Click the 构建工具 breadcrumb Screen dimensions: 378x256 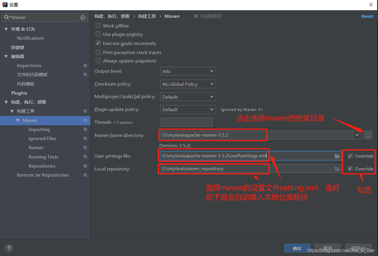(147, 16)
